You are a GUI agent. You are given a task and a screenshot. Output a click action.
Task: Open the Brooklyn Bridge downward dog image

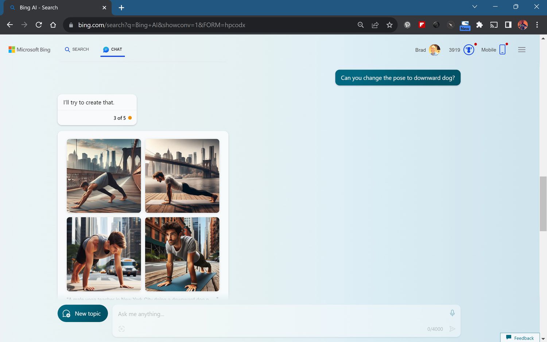tap(104, 176)
